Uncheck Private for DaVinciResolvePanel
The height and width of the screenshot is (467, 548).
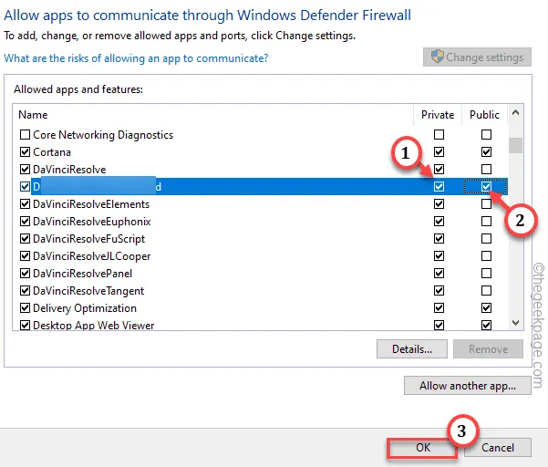click(439, 274)
